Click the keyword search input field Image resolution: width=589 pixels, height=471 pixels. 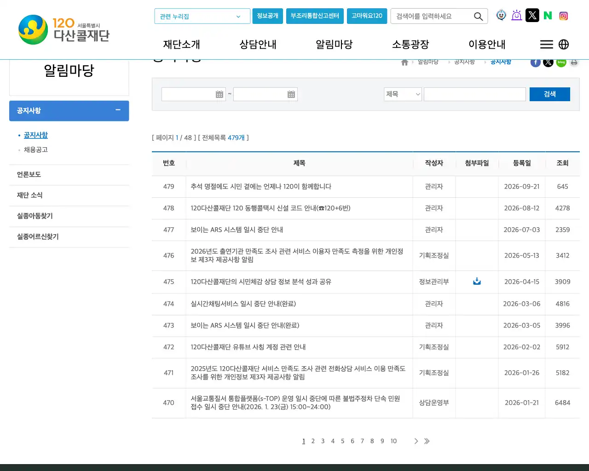click(x=475, y=94)
